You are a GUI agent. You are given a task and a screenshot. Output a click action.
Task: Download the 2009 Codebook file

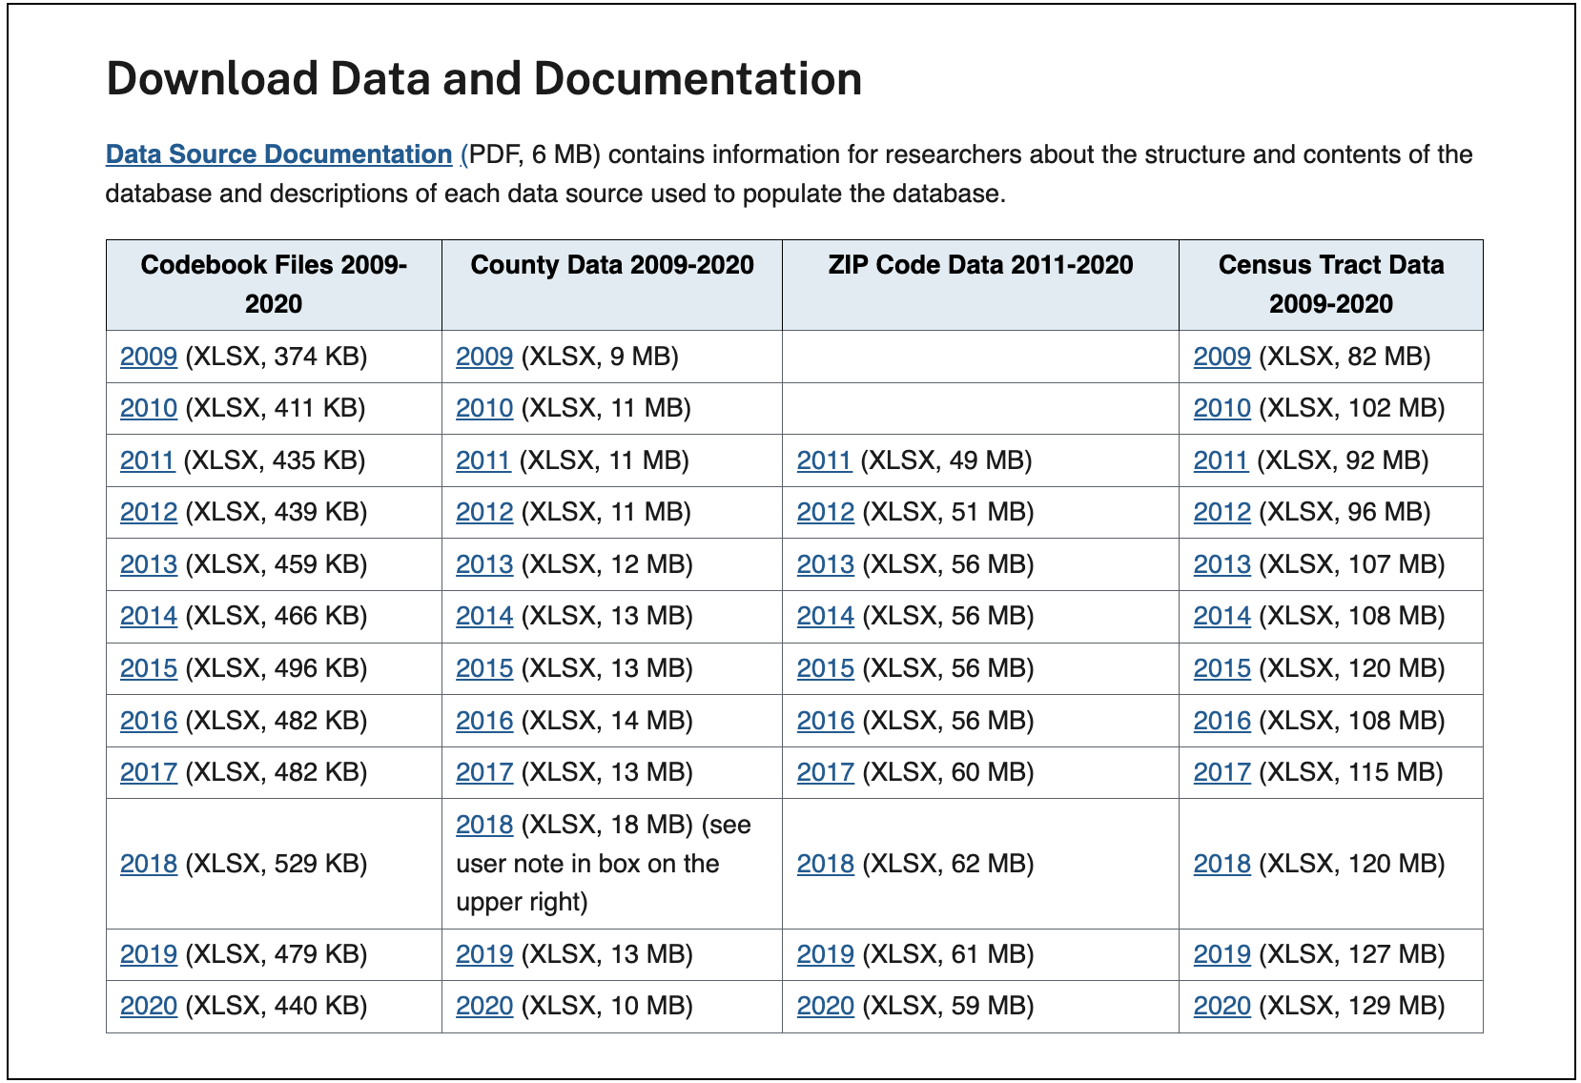click(149, 357)
